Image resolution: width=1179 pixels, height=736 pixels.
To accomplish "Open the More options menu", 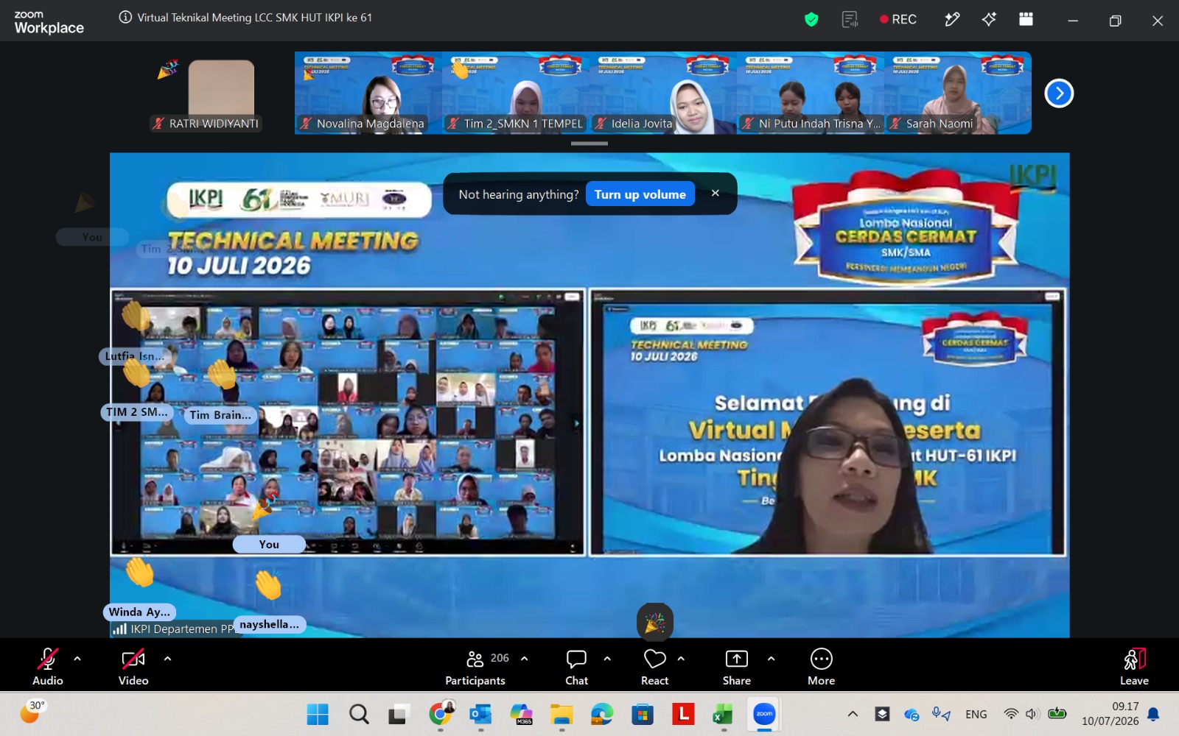I will 821,668.
